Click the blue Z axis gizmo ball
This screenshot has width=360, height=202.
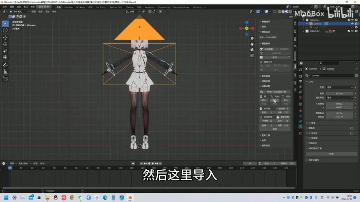246,22
